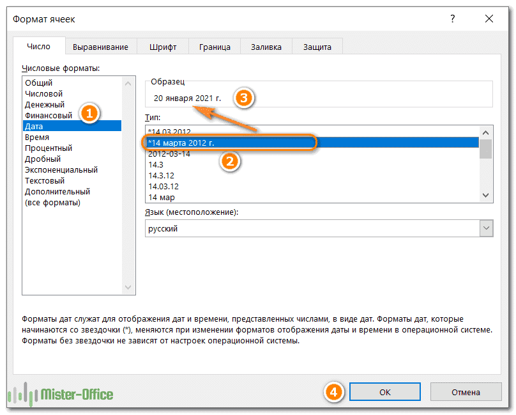
Task: Open the Шрифт tab
Action: (x=163, y=47)
